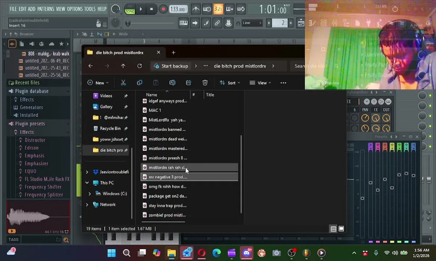
Task: Click the FL Studio play button
Action: [x=141, y=9]
